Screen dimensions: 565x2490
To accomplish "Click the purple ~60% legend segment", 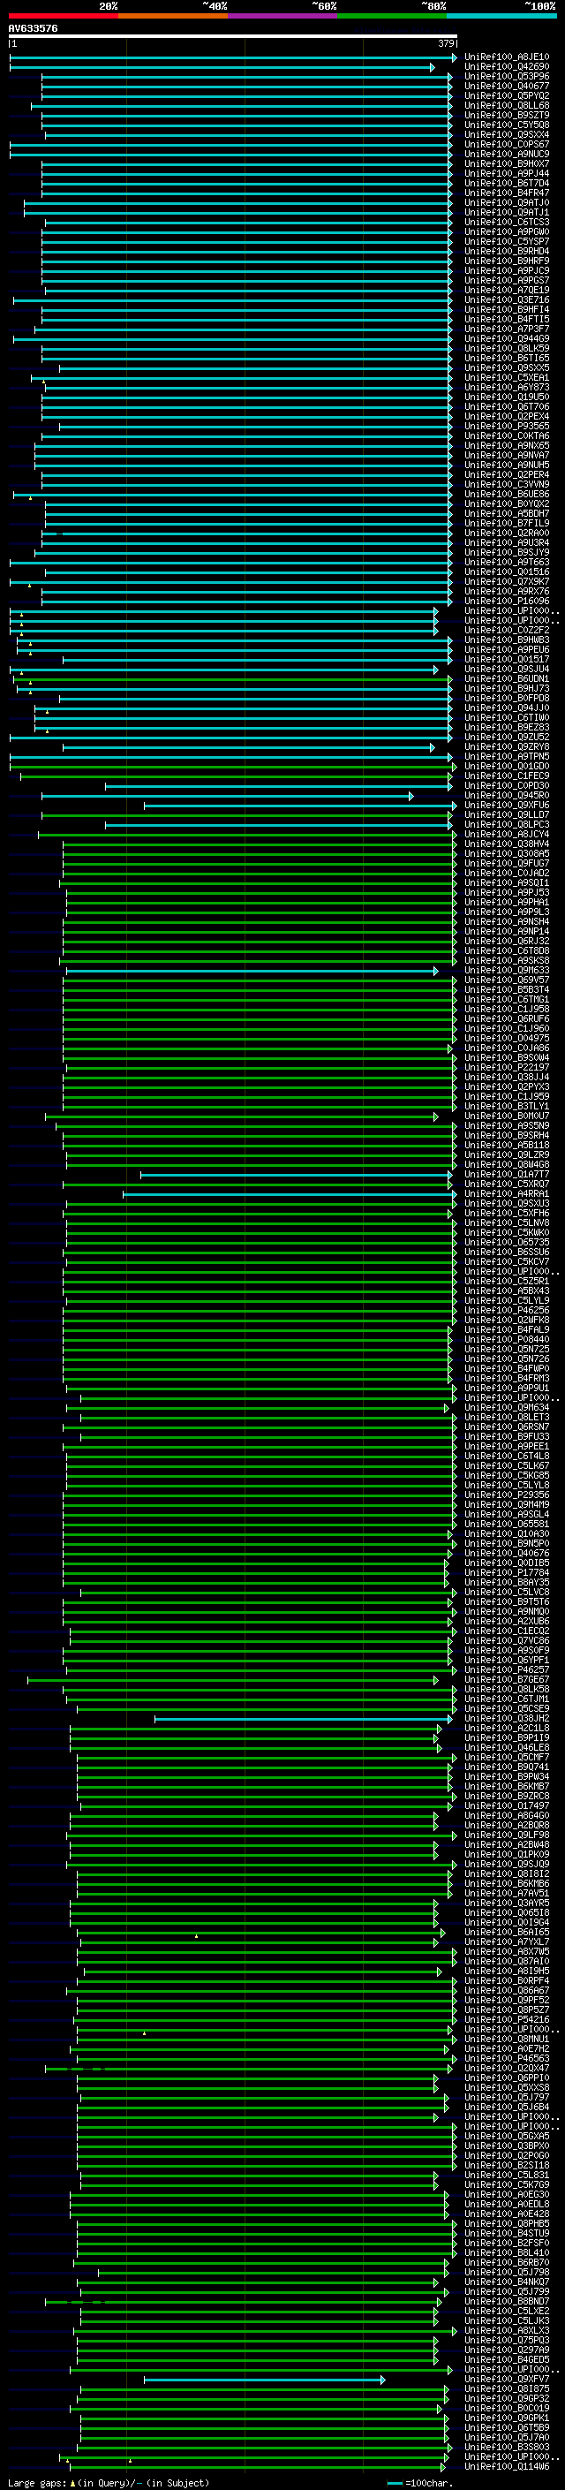I will click(282, 16).
